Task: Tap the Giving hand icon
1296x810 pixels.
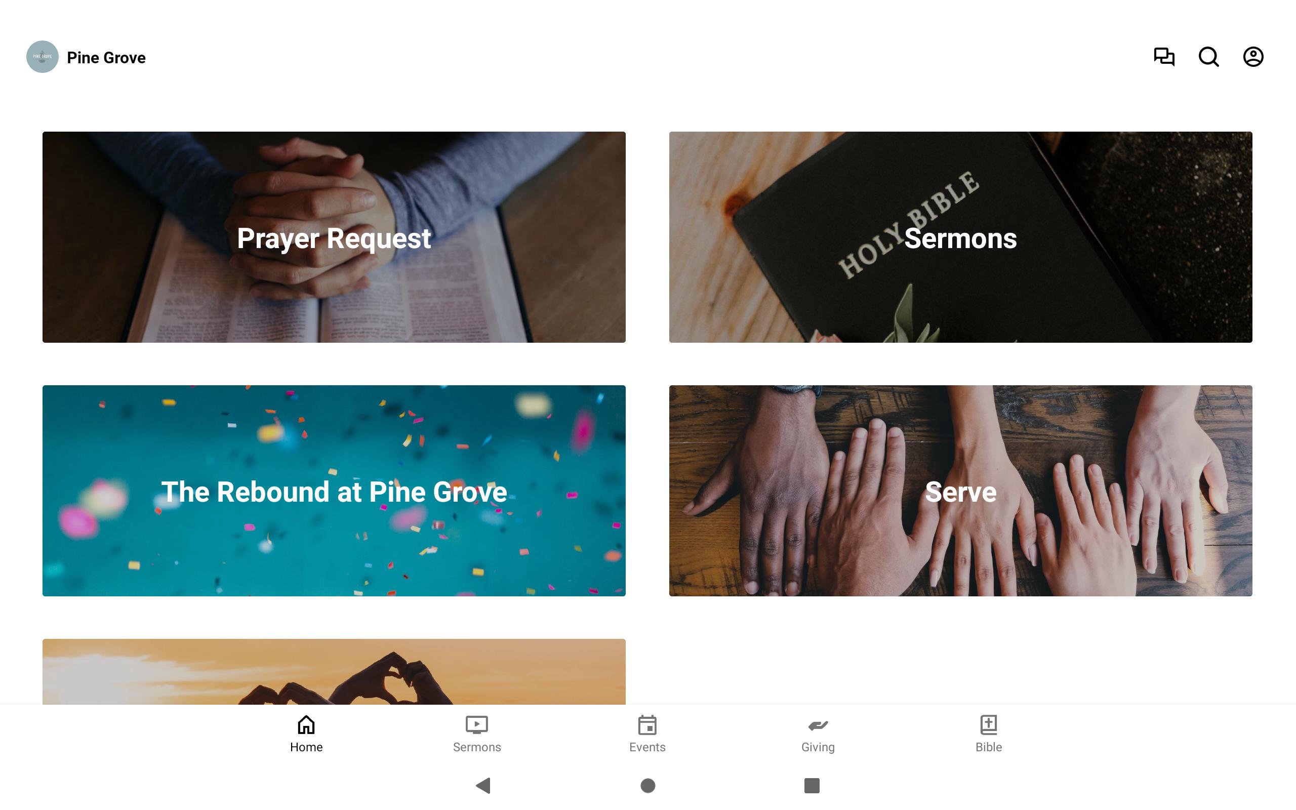Action: click(x=818, y=725)
